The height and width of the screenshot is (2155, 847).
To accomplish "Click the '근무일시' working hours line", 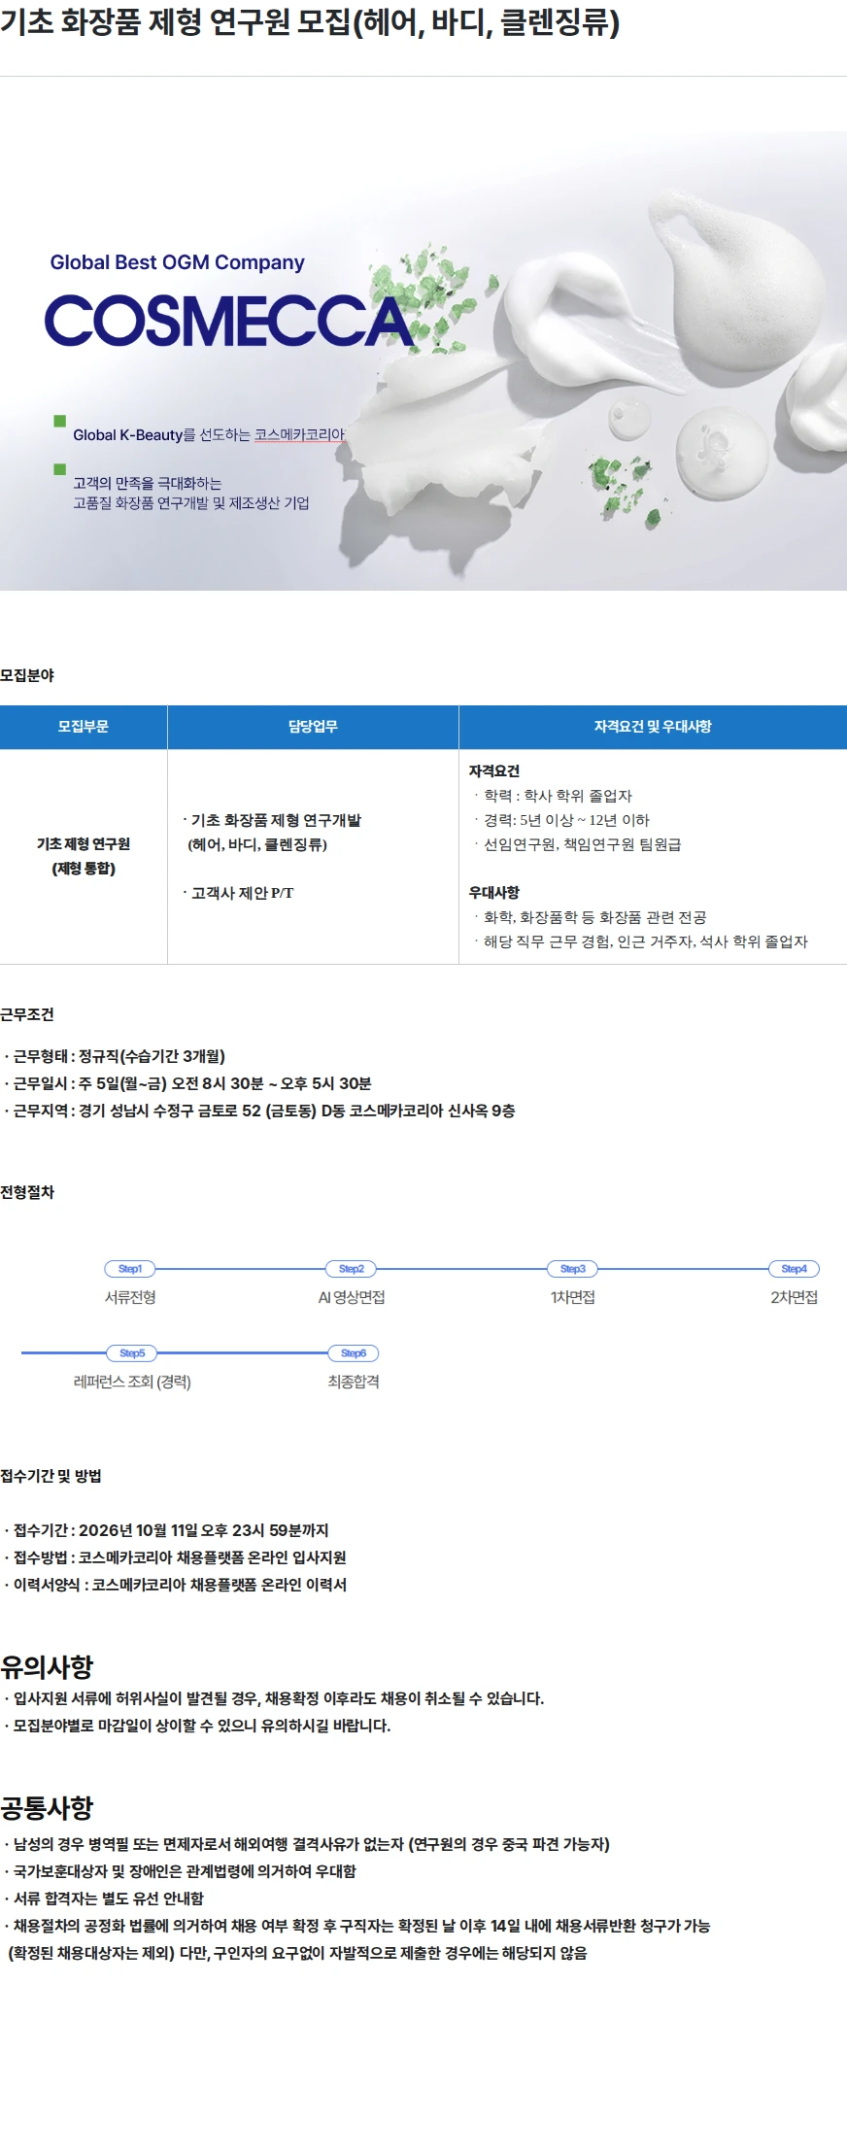I will 188,1083.
